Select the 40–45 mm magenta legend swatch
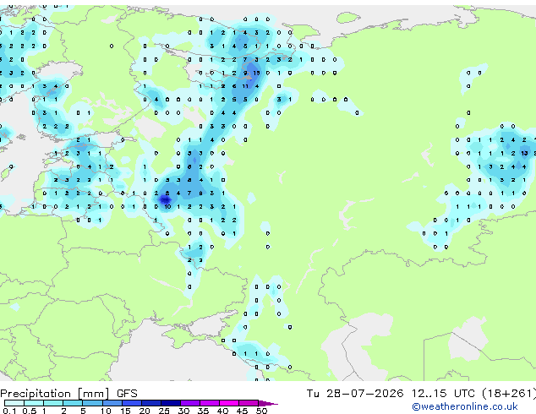The width and height of the screenshot is (536, 414). 229,403
